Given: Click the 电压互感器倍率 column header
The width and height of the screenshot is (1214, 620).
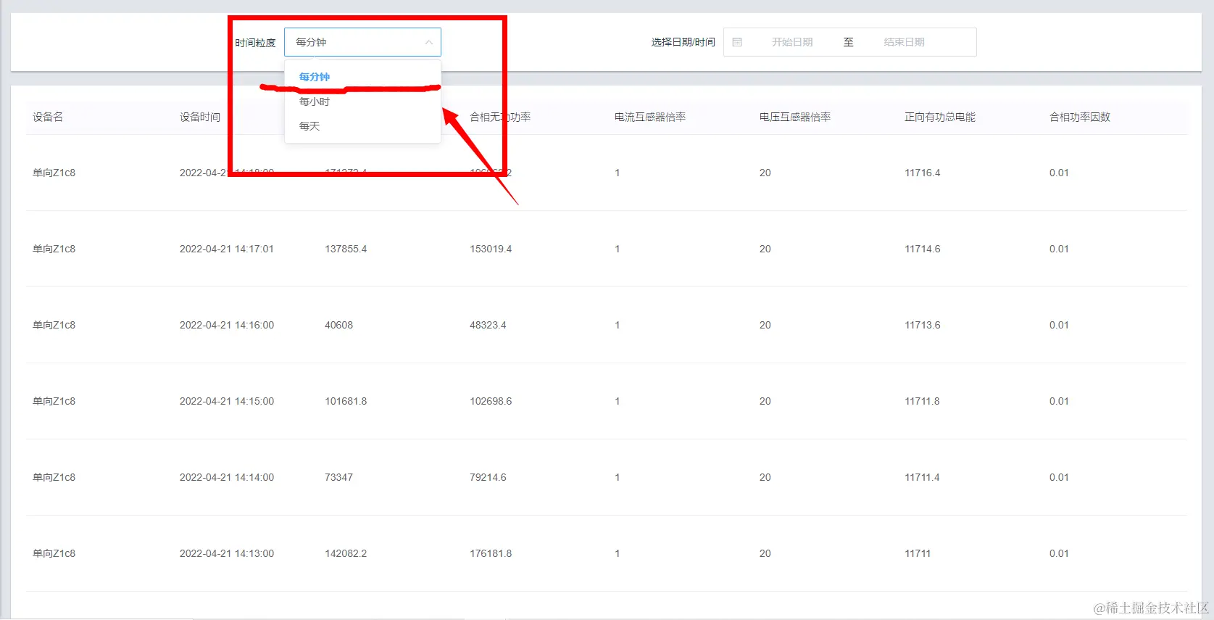Looking at the screenshot, I should pyautogui.click(x=795, y=117).
